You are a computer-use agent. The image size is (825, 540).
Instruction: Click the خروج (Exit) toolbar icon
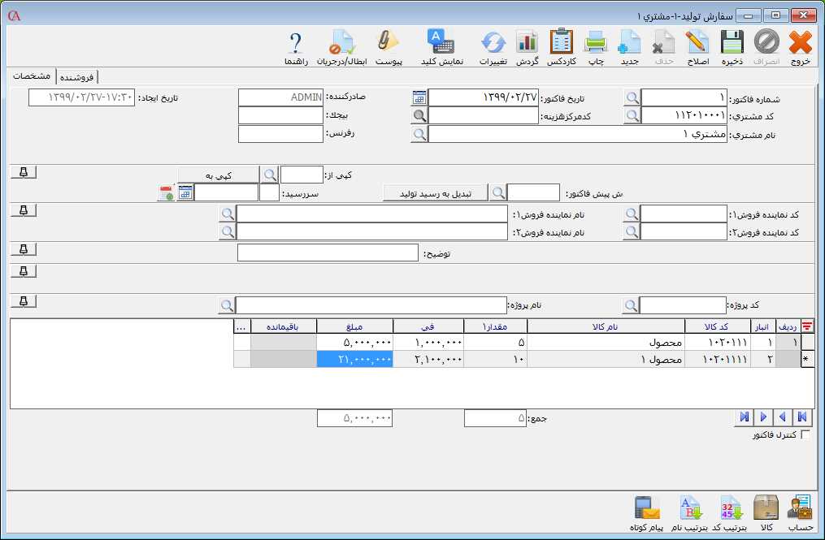coord(801,43)
